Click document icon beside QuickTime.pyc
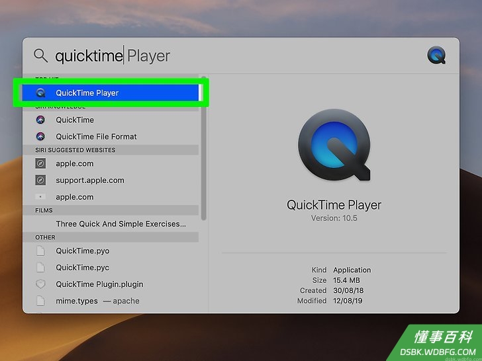Screen dimensions: 482x361 (40, 267)
